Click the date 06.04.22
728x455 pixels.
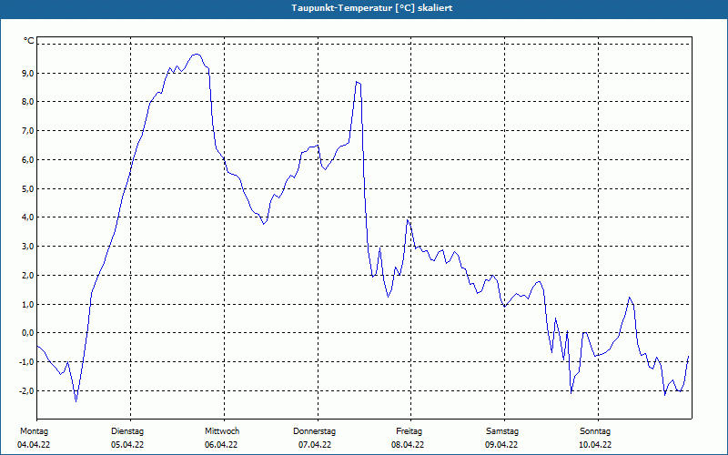point(221,445)
